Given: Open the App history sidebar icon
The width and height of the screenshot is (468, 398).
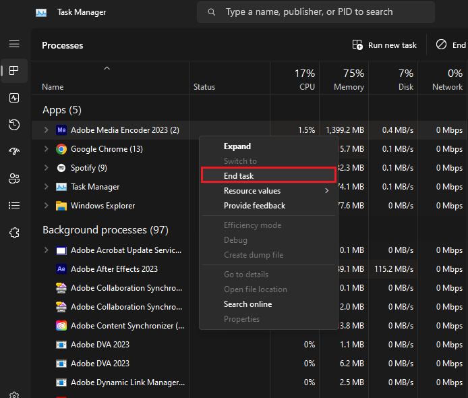Looking at the screenshot, I should tap(14, 125).
